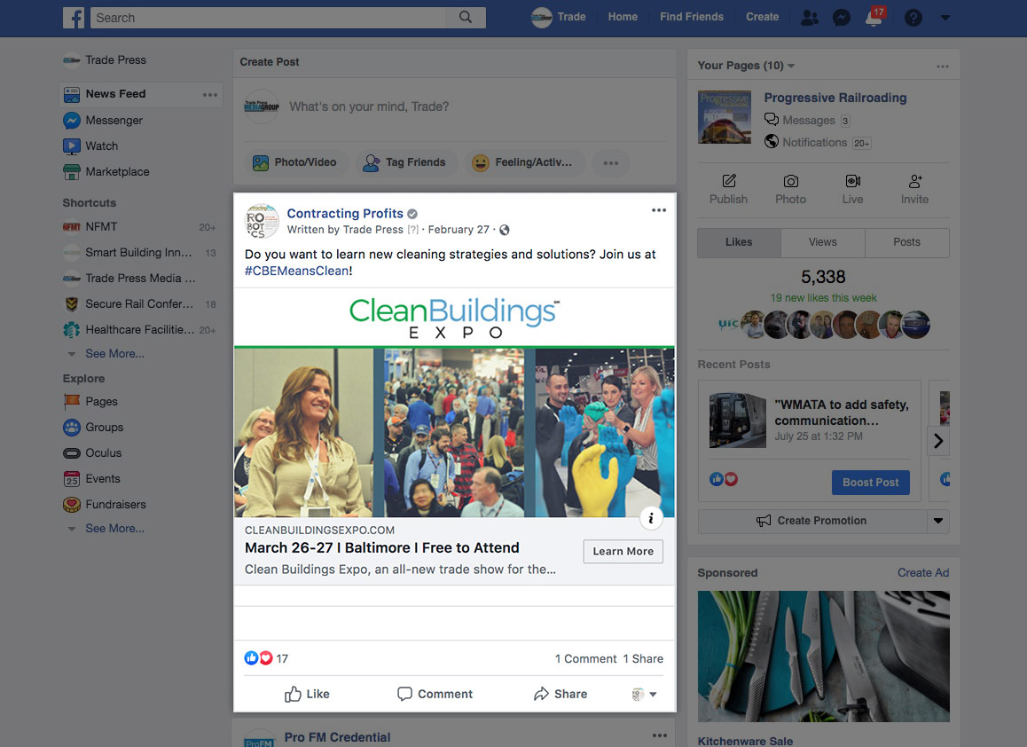The image size is (1027, 747).
Task: Click Share on the Contracting Profits post
Action: pos(561,694)
